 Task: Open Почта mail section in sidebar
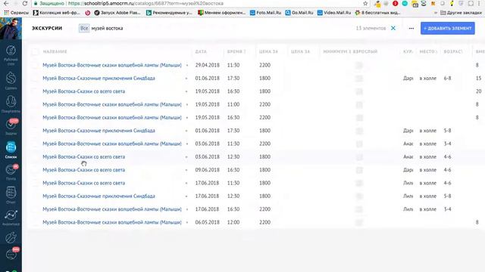pyautogui.click(x=11, y=172)
